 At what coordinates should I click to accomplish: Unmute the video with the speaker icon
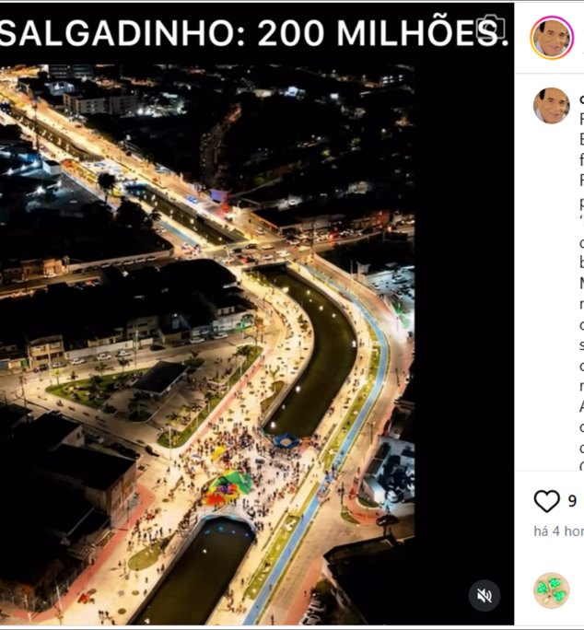coord(485,595)
